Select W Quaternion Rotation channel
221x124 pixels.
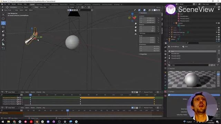pos(10,98)
